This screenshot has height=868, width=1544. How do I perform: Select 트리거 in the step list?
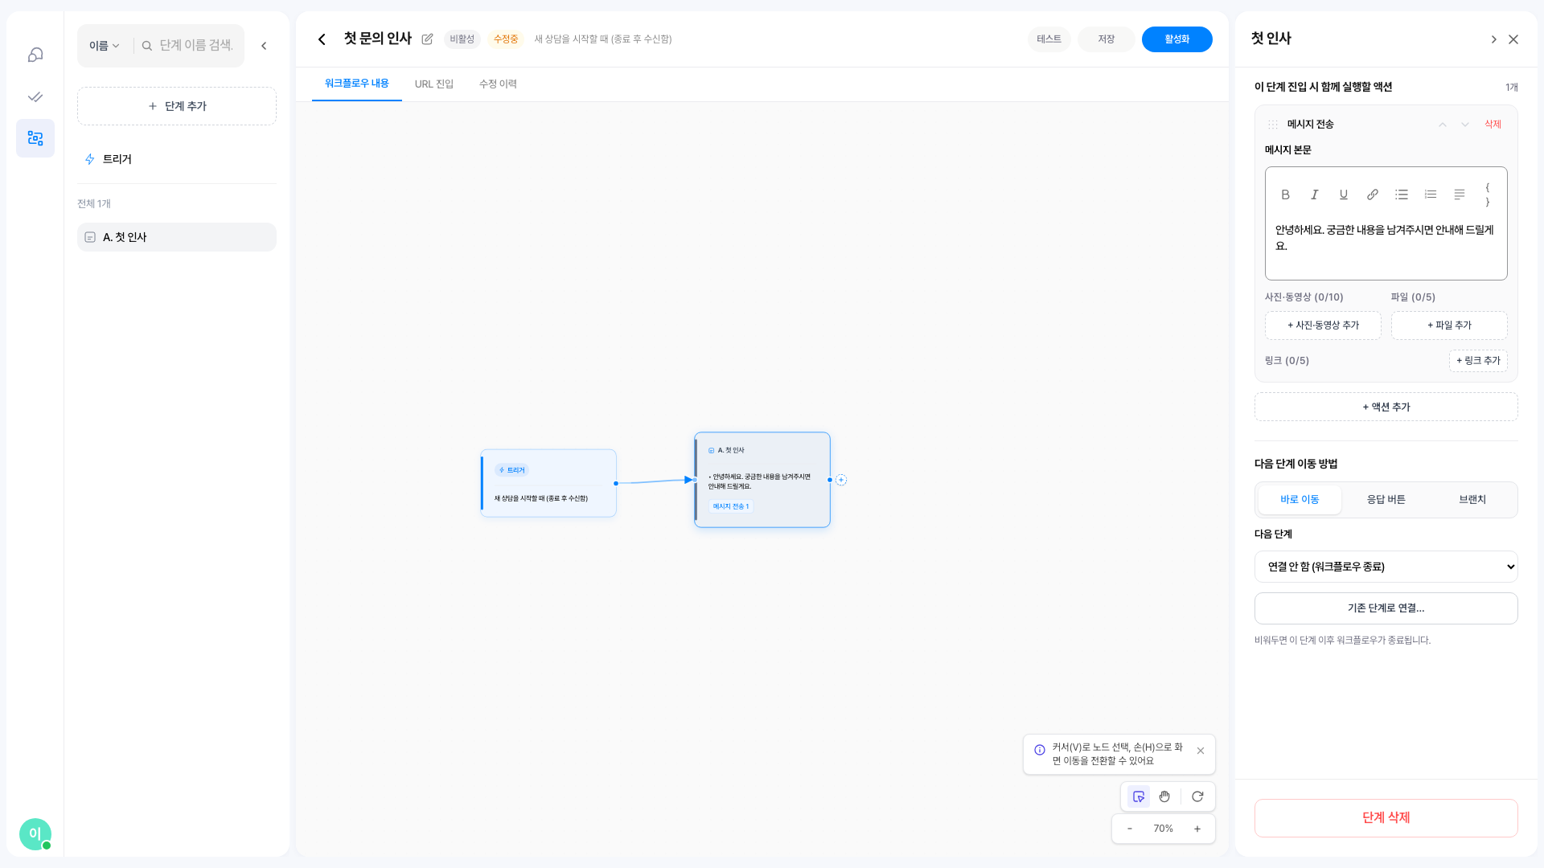click(x=177, y=159)
